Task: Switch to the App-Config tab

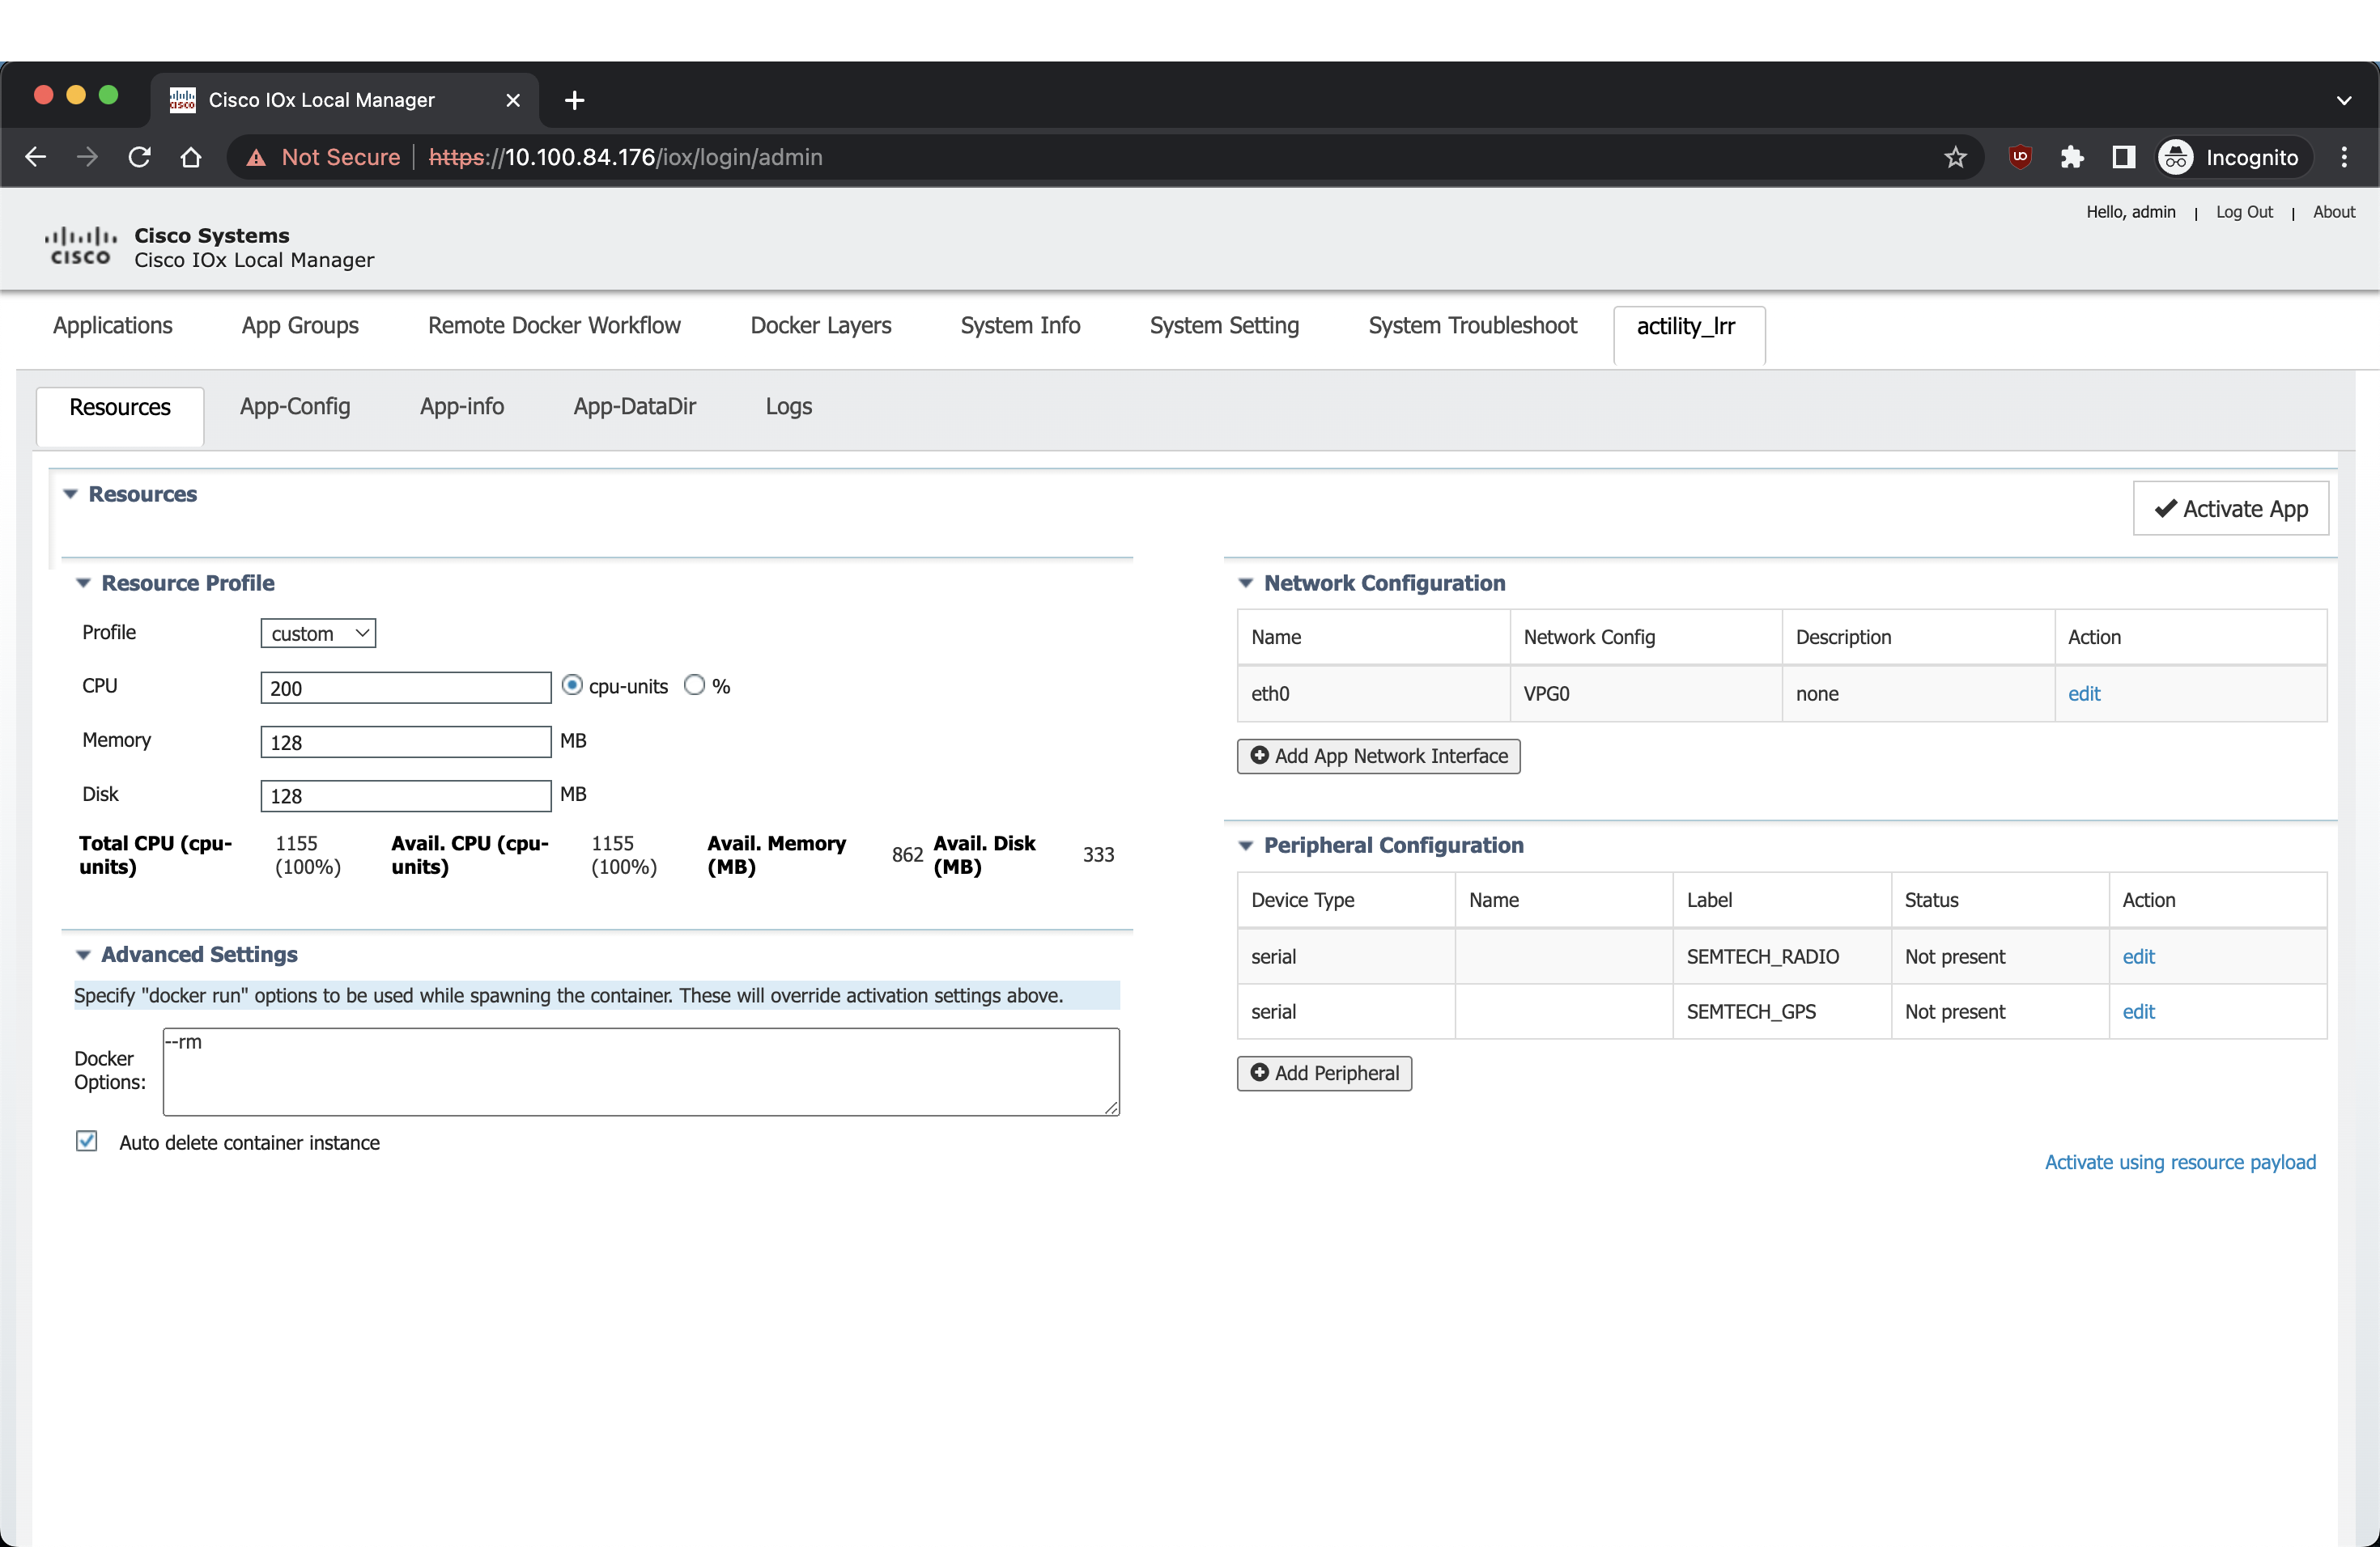Action: click(295, 407)
